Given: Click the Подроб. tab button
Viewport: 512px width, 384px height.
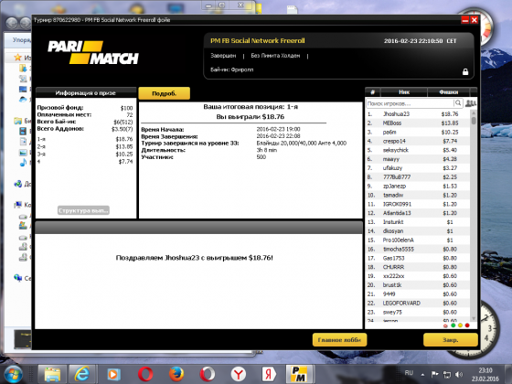Looking at the screenshot, I should (x=165, y=93).
